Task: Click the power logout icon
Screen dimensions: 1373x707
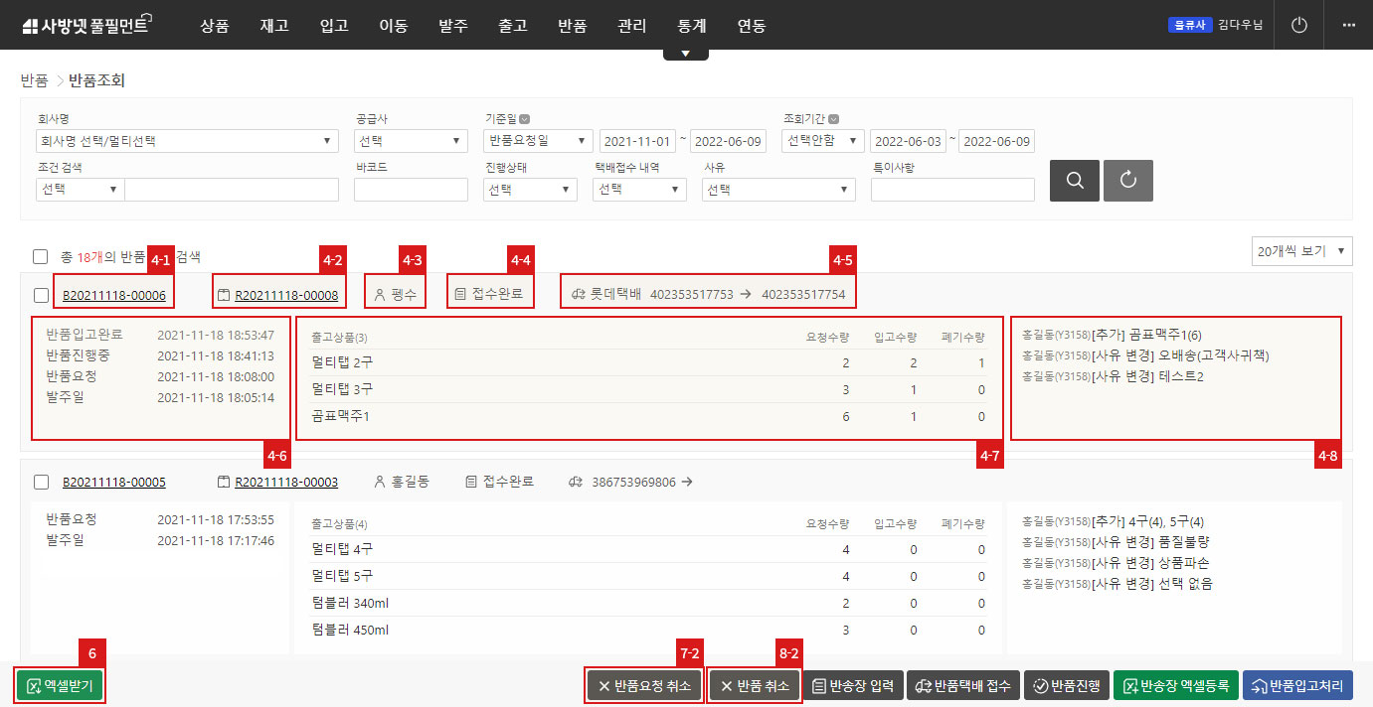Action: click(x=1298, y=25)
